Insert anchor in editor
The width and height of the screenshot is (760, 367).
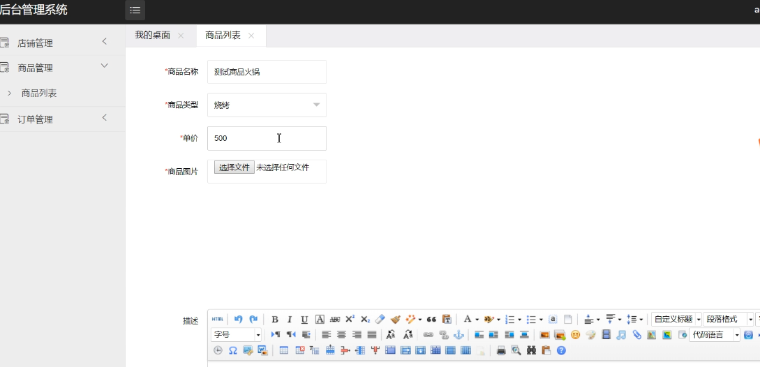click(458, 334)
